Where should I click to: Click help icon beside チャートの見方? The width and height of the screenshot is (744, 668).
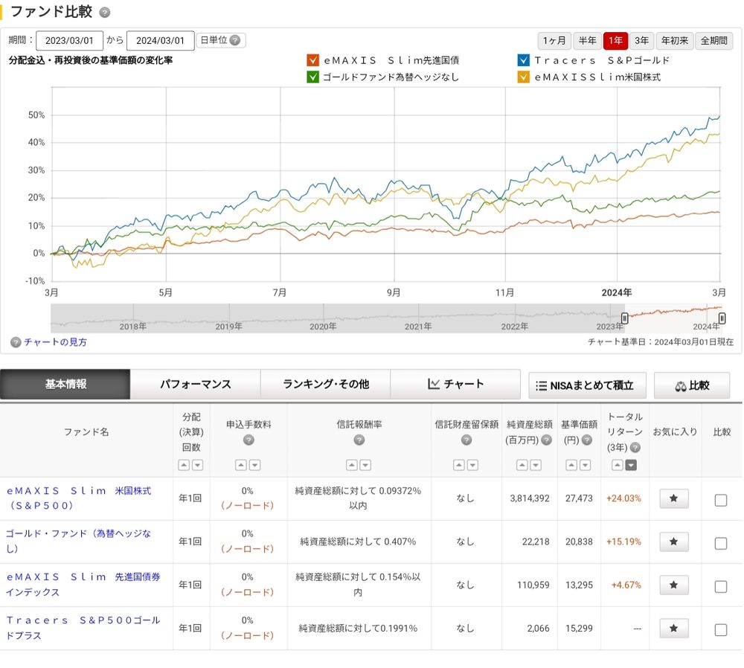pyautogui.click(x=16, y=342)
